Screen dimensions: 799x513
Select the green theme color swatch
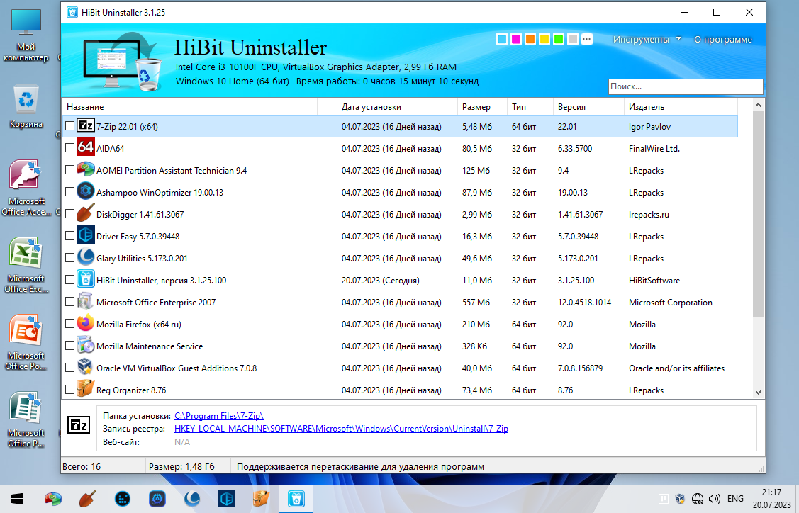tap(559, 39)
